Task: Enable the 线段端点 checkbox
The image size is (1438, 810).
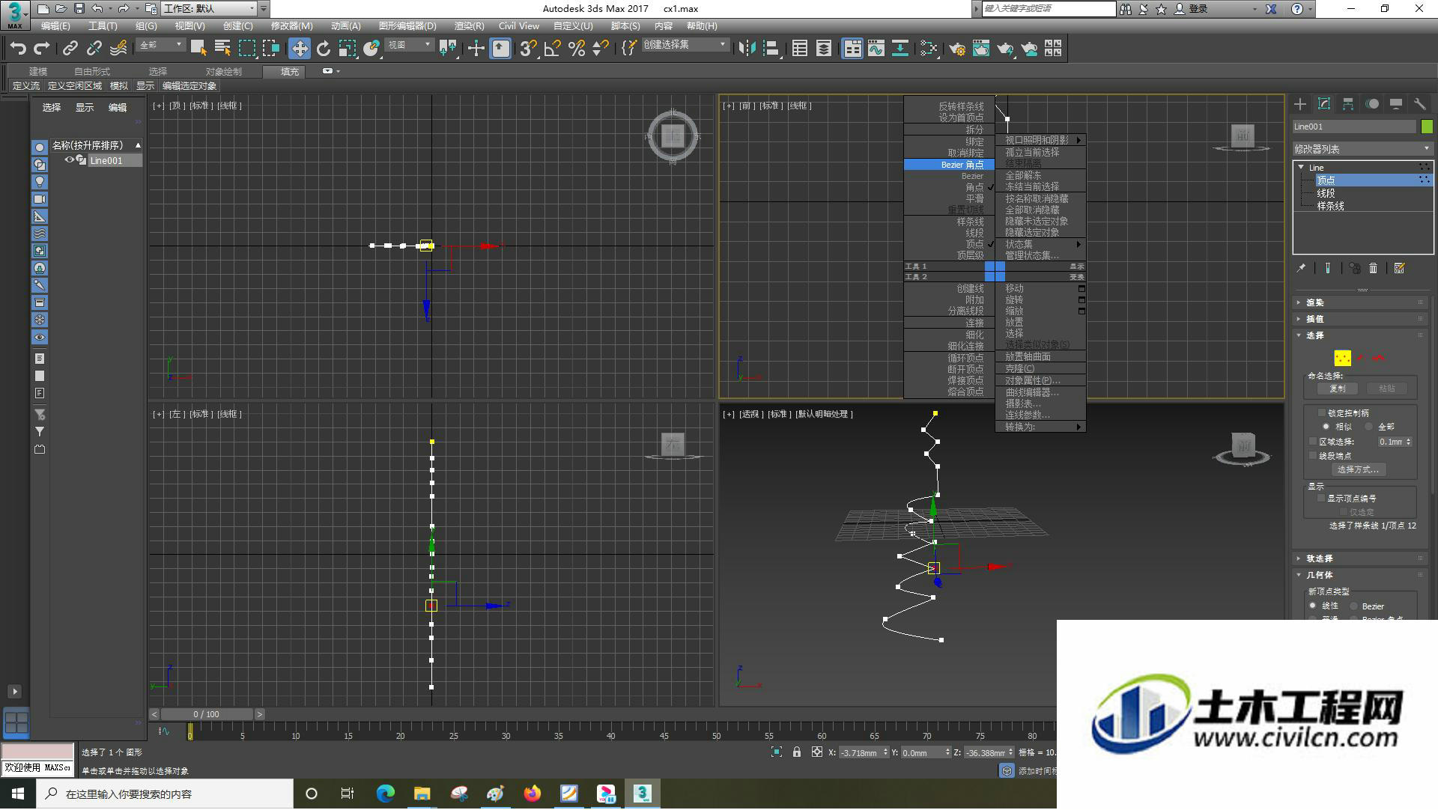Action: coord(1313,455)
